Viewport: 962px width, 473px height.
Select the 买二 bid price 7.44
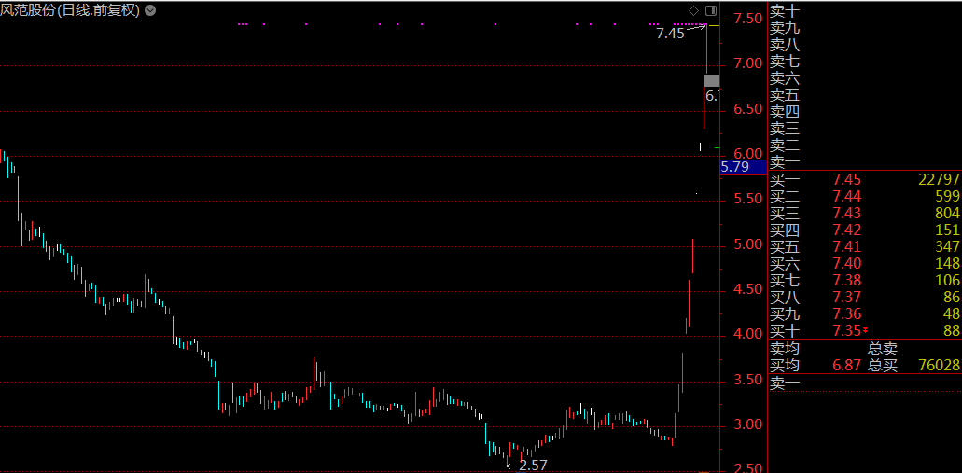pos(846,196)
